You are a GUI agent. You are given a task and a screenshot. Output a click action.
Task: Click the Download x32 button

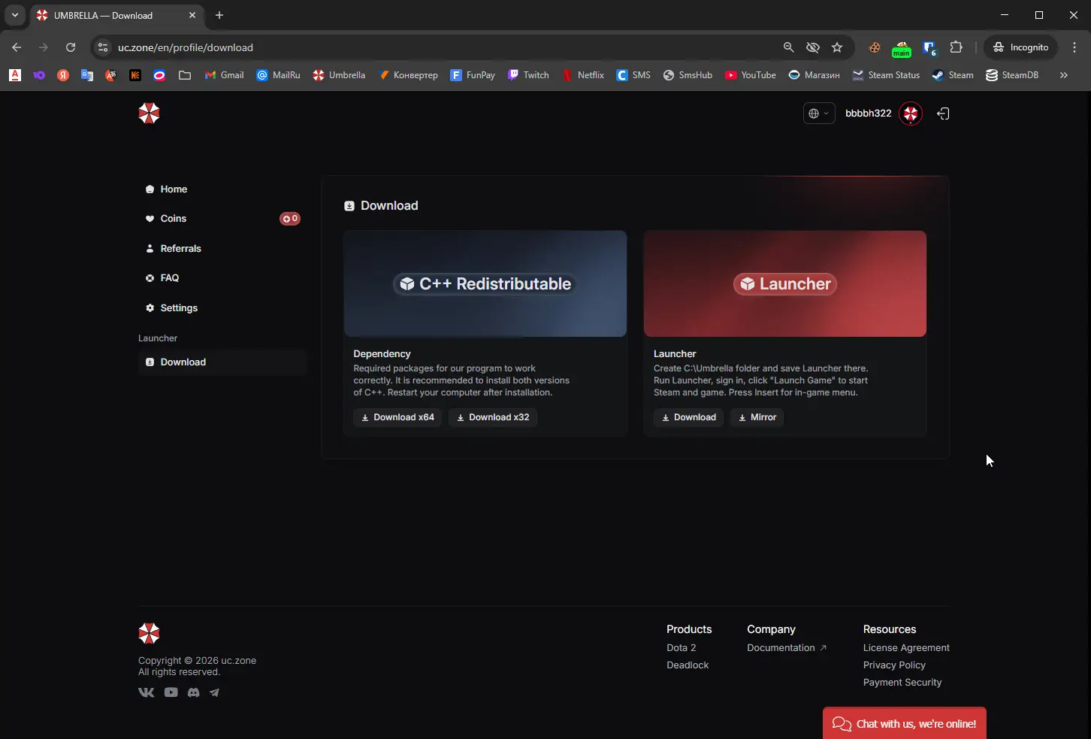[x=493, y=417]
